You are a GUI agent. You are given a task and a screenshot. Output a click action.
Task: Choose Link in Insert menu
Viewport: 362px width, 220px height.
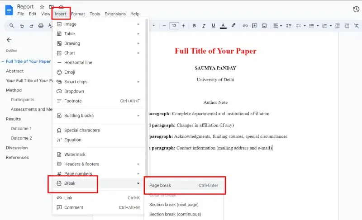point(98,198)
